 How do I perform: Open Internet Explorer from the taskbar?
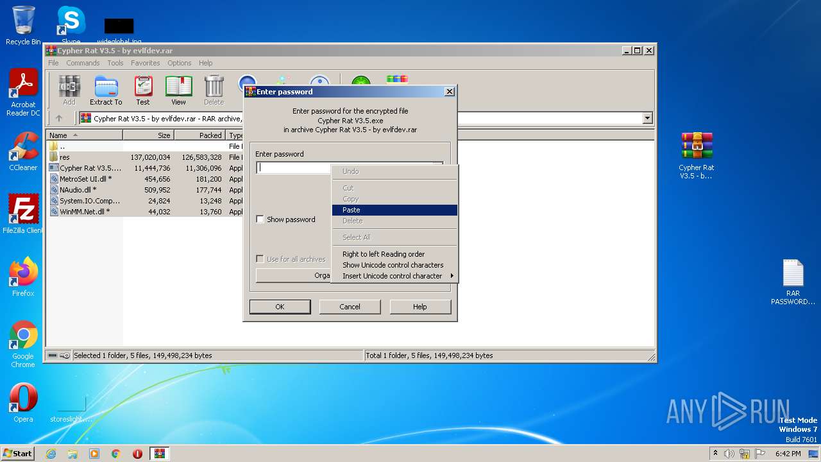[51, 454]
